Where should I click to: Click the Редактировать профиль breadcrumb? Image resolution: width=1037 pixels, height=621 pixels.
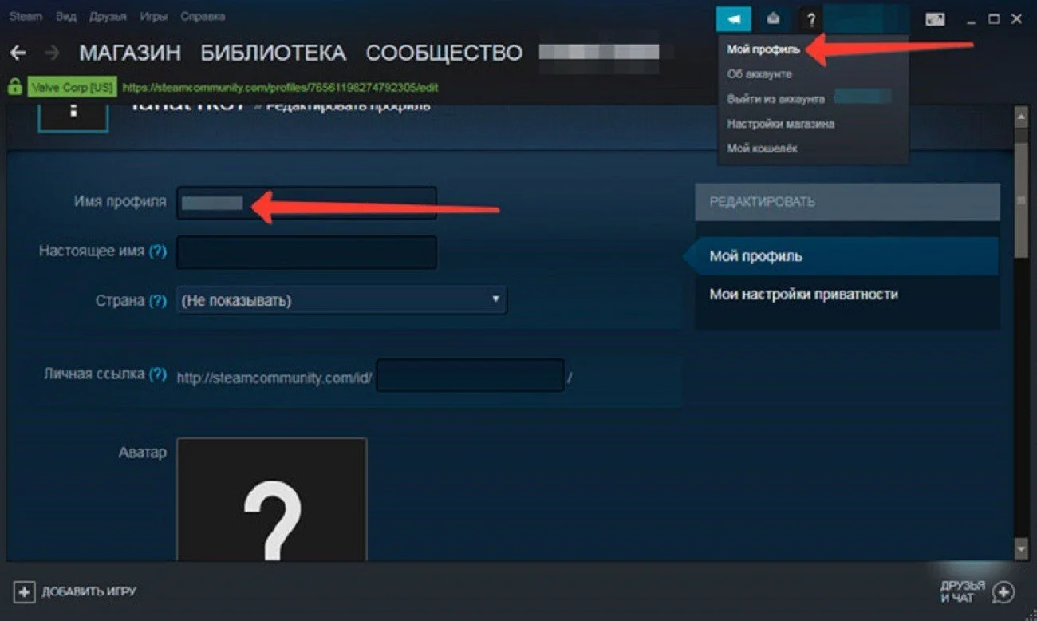click(348, 105)
